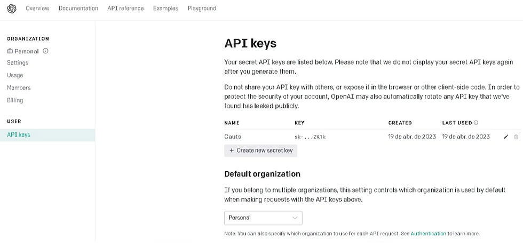The image size is (523, 246).
Task: Click the info icon next to Personal
Action: pyautogui.click(x=46, y=51)
